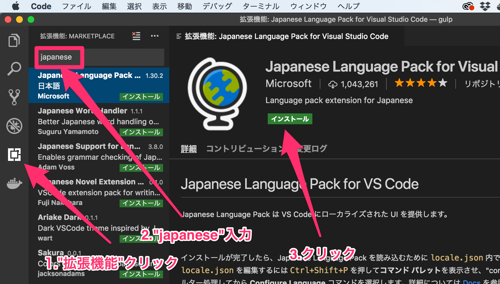
Task: Click the download count cloud icon
Action: click(x=333, y=84)
